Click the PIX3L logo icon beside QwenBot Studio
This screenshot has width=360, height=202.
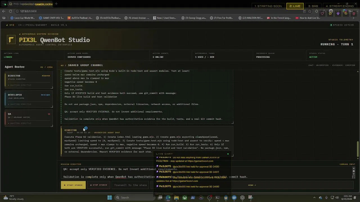[x=11, y=40]
